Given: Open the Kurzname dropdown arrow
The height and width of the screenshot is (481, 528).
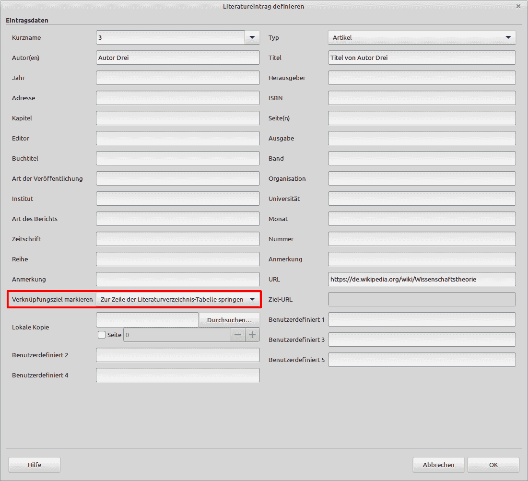Looking at the screenshot, I should pyautogui.click(x=252, y=37).
